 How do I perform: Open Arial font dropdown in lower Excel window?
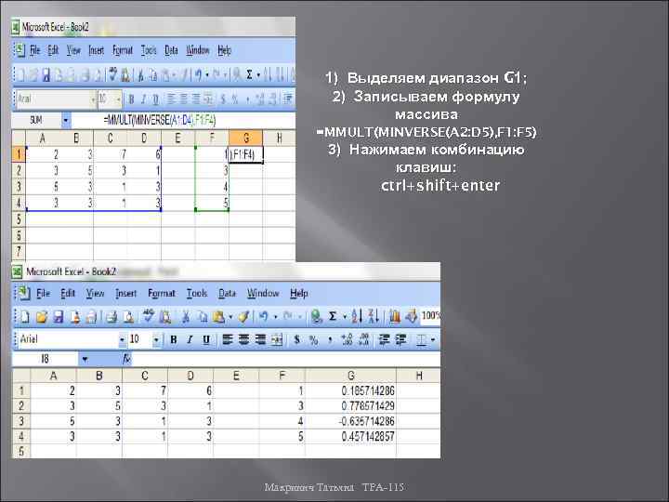(122, 340)
